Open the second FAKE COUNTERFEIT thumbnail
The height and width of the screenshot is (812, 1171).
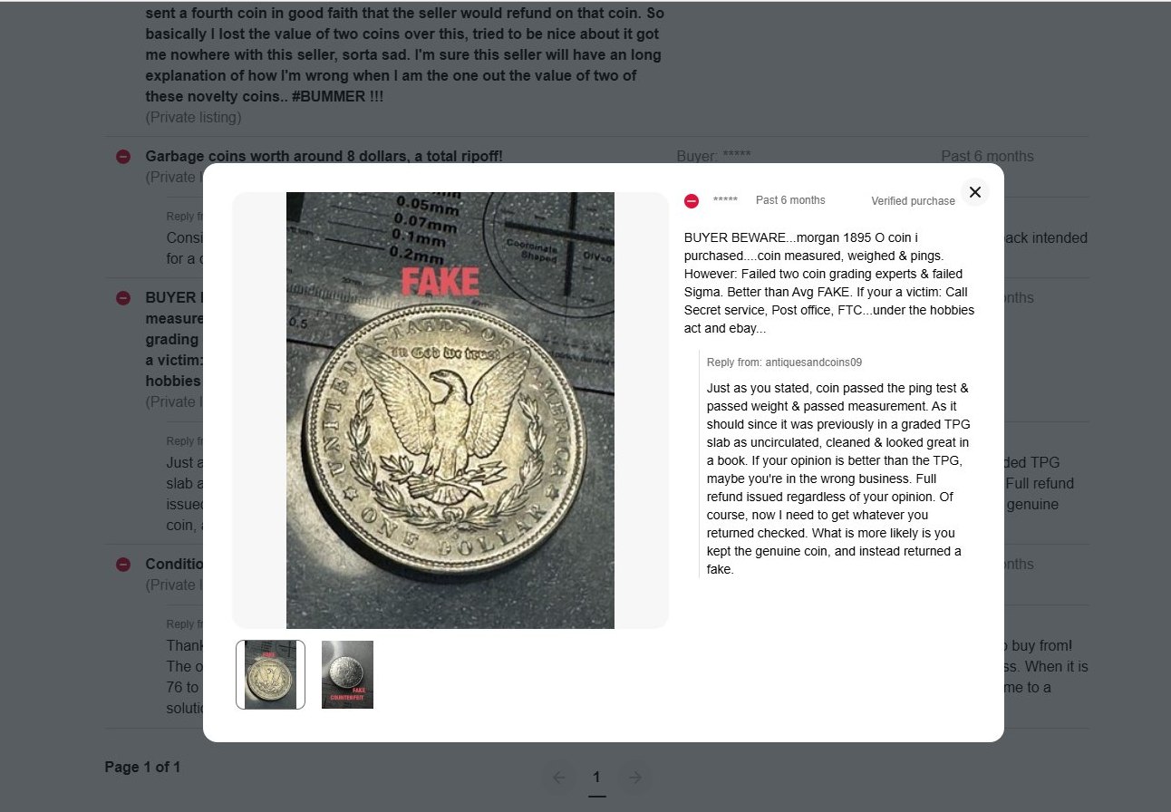347,674
